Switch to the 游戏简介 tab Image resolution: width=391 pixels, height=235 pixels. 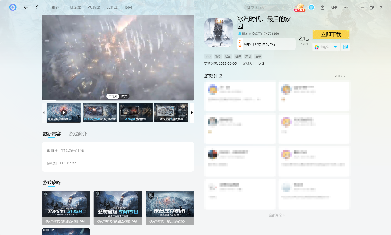tap(78, 134)
